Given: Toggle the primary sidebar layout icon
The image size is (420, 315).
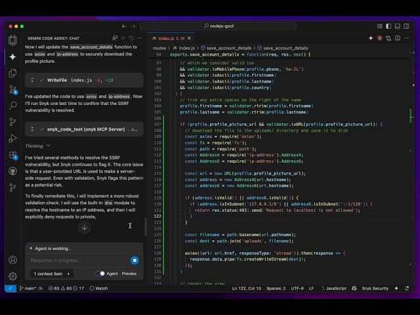Looking at the screenshot, I should point(388,26).
